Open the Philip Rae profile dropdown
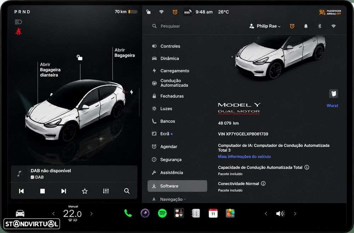This screenshot has height=233, width=354. tap(265, 26)
